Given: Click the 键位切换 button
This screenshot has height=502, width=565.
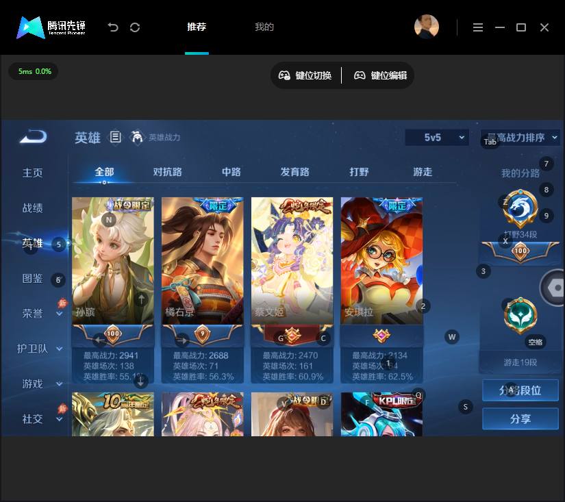Looking at the screenshot, I should 305,75.
